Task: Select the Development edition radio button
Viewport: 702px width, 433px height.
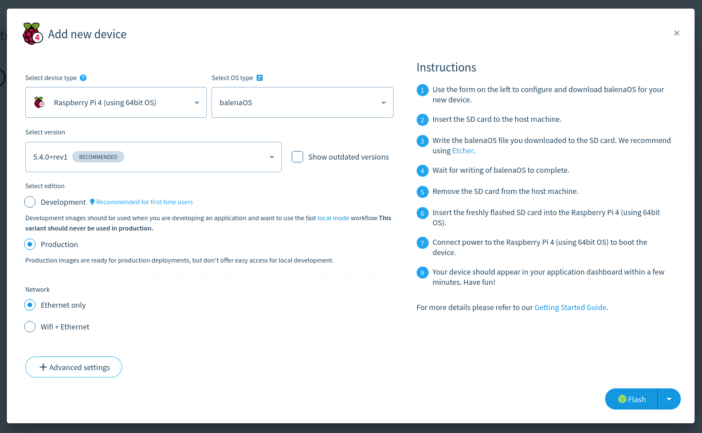Action: 30,202
